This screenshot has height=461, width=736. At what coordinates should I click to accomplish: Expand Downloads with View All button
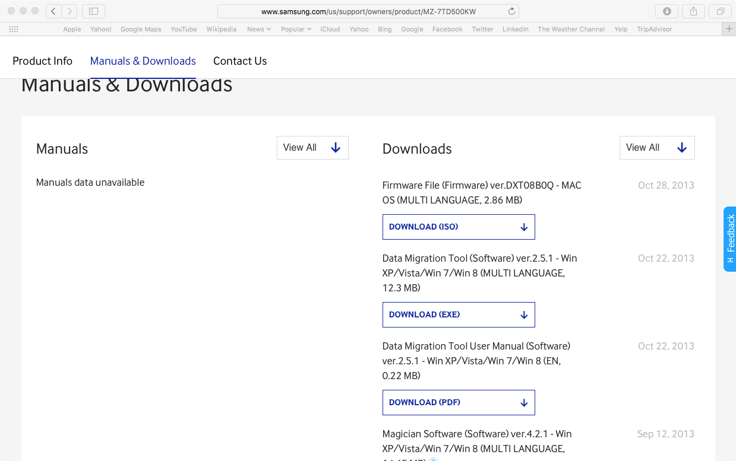click(657, 148)
